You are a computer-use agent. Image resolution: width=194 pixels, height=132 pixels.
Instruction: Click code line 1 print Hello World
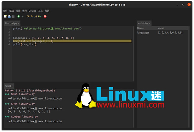47,28
